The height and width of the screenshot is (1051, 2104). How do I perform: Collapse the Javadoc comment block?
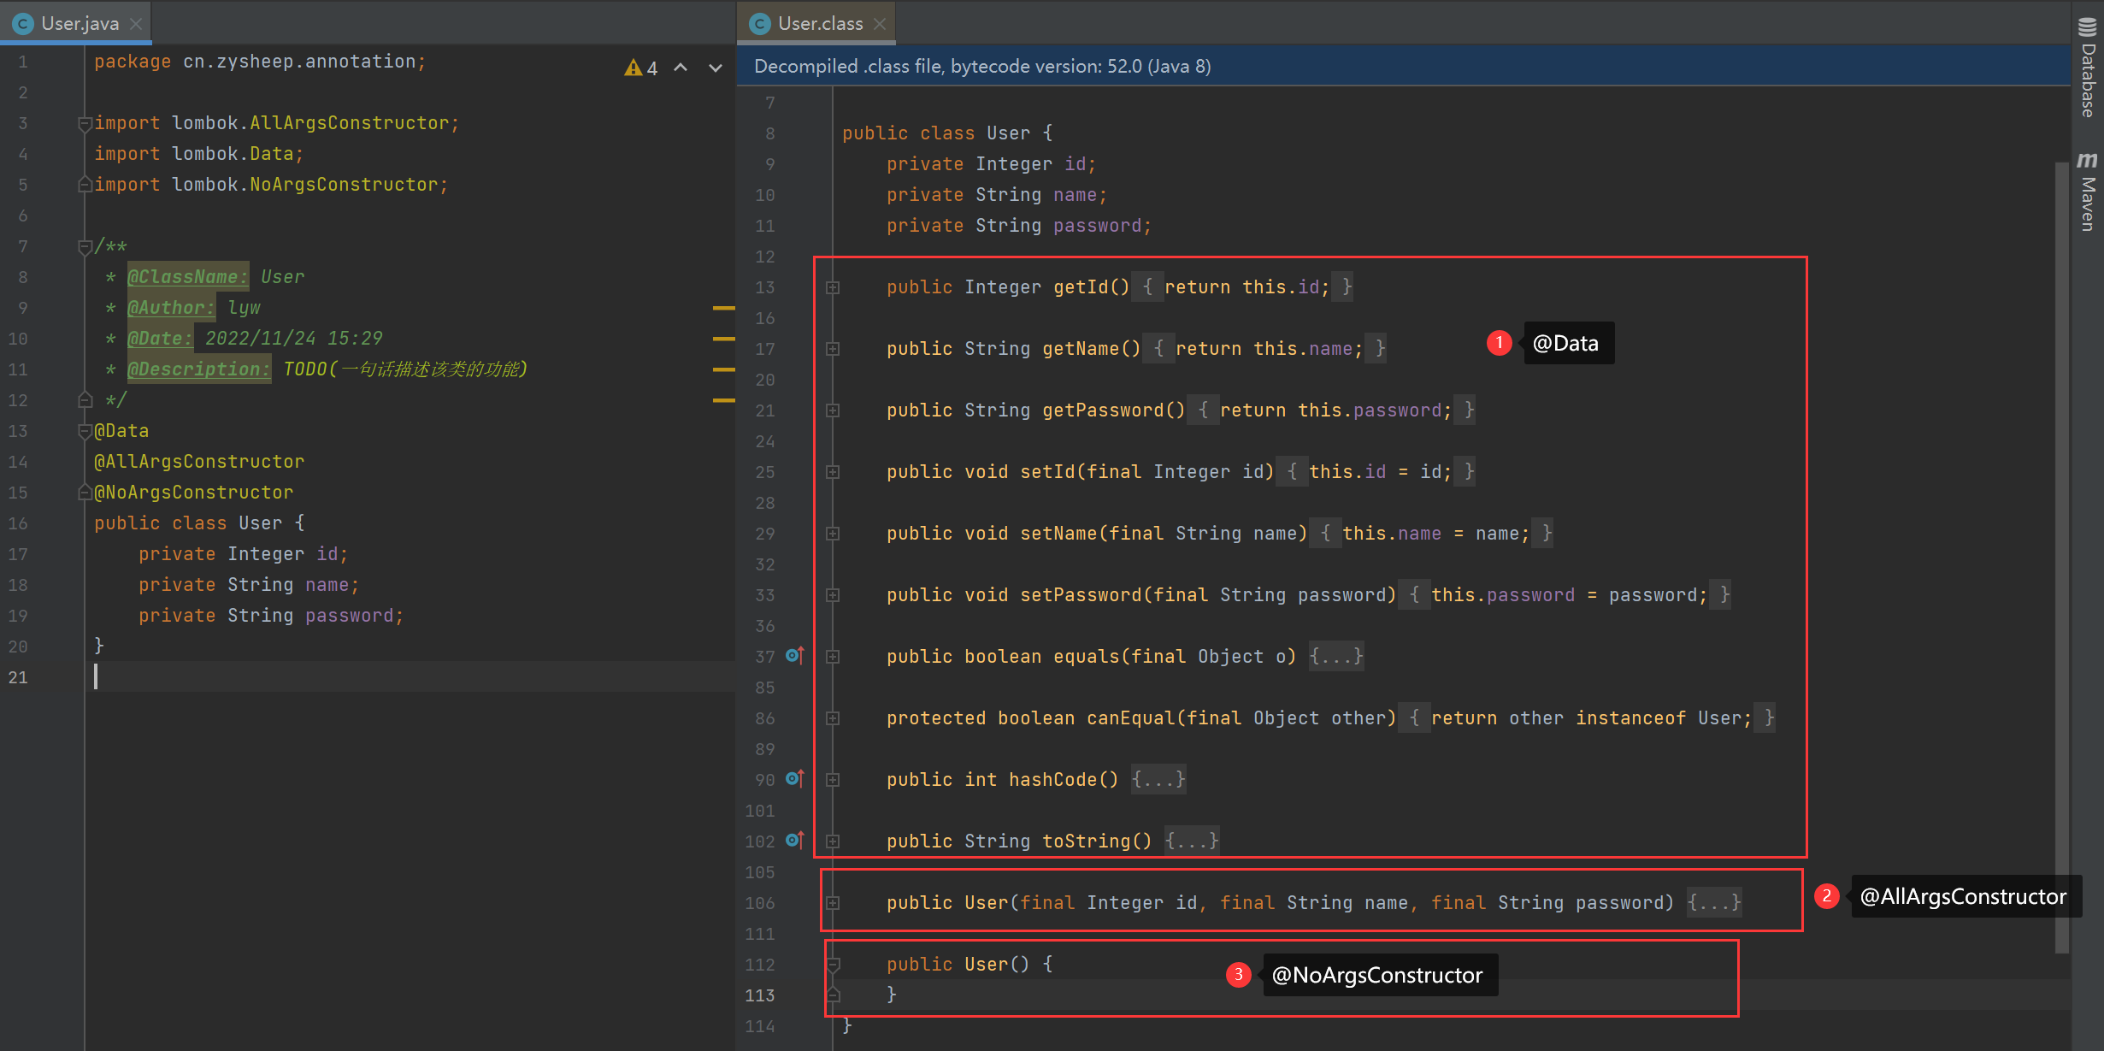coord(84,247)
